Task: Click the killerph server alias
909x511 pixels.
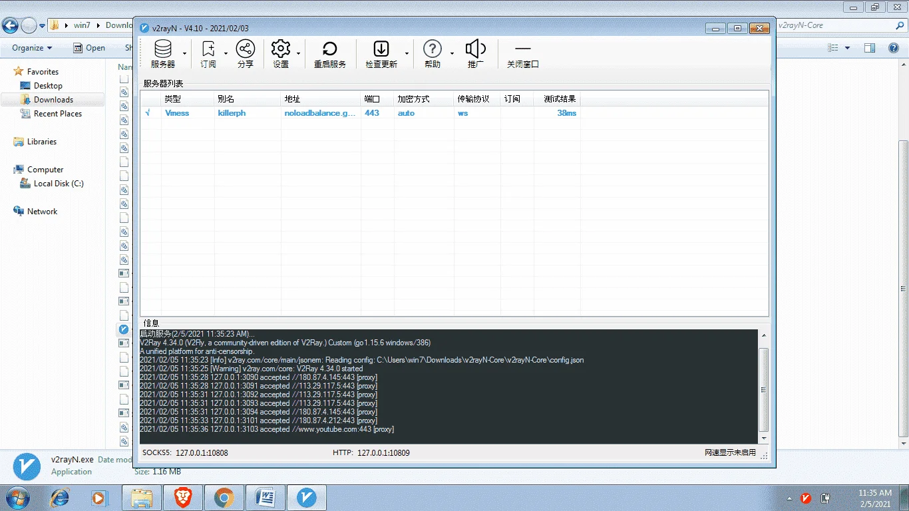Action: [x=232, y=113]
